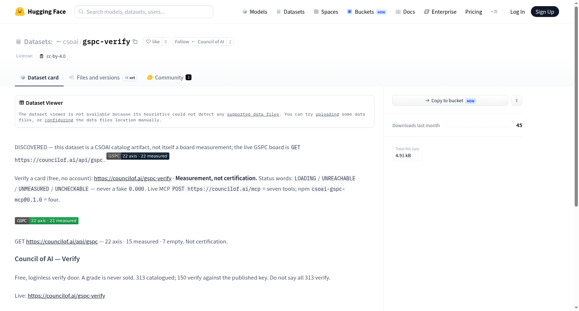Image resolution: width=579 pixels, height=311 pixels.
Task: Click the https://councilof.ai/api/gspc code text
Action: (59, 160)
